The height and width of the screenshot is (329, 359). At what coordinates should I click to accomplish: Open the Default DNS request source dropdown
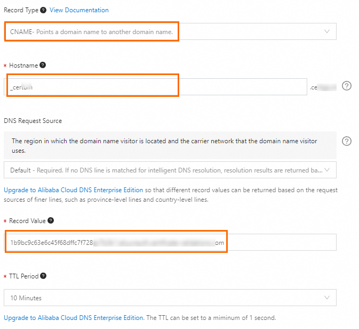point(160,170)
